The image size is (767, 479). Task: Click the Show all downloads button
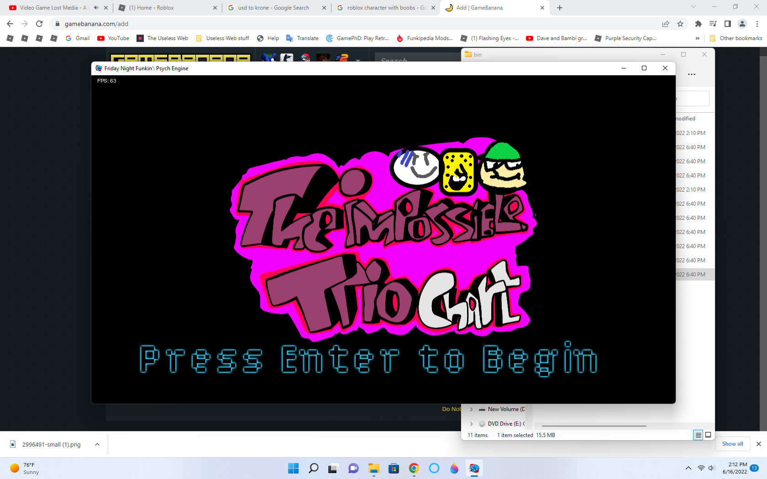coord(732,443)
